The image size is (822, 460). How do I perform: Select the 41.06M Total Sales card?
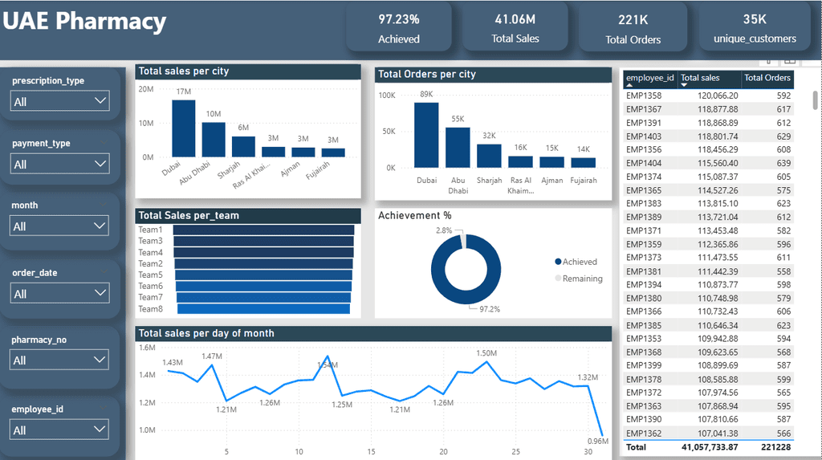(515, 28)
